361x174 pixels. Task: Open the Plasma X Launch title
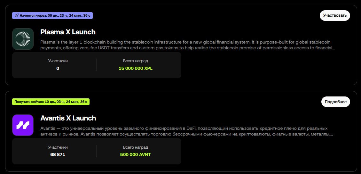coord(68,32)
